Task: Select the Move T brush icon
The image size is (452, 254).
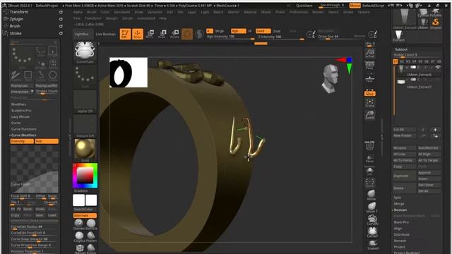Action: pos(371,207)
